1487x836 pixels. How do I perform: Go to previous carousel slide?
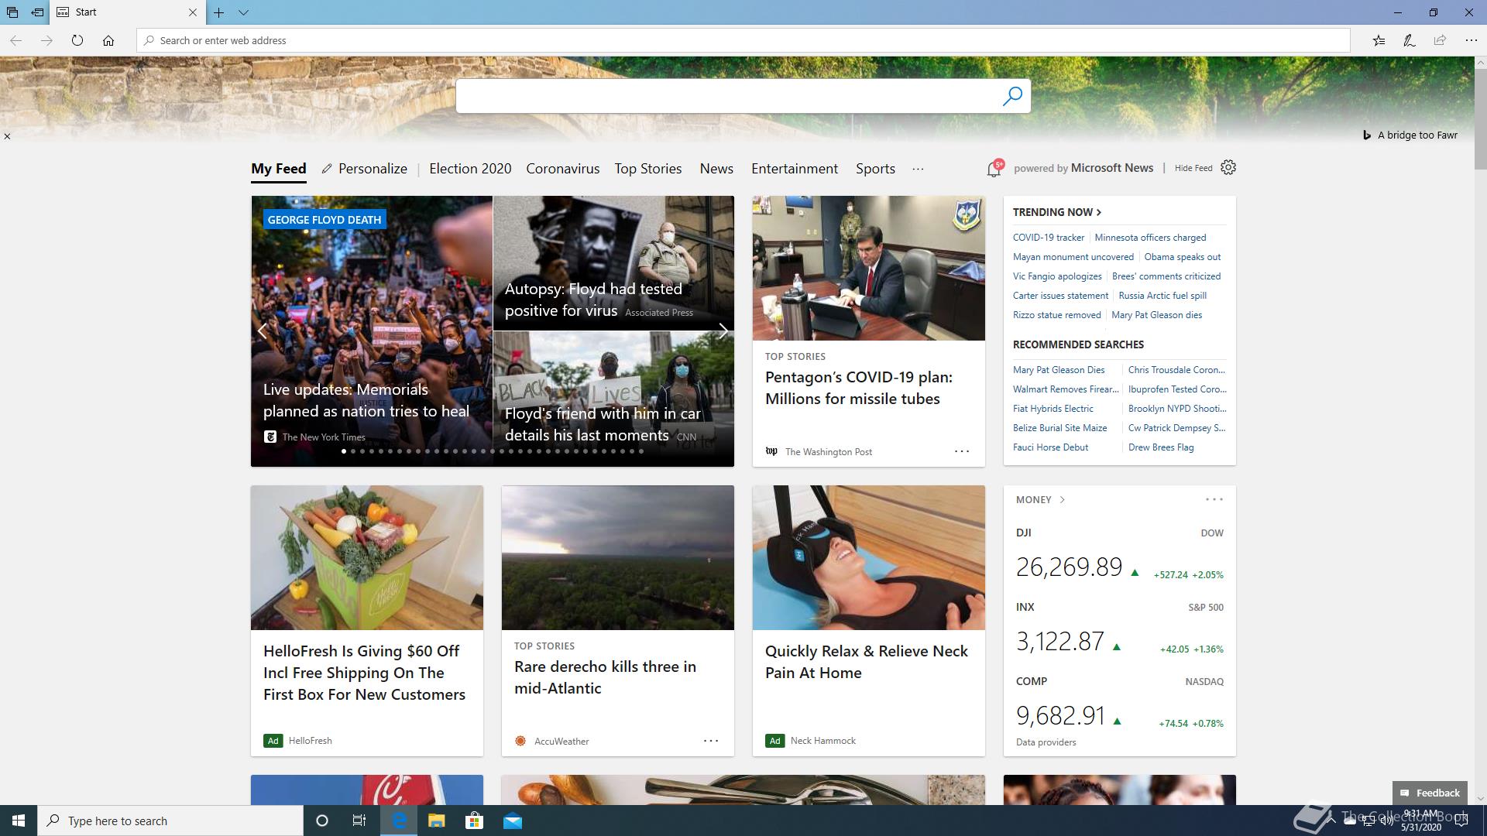(263, 331)
